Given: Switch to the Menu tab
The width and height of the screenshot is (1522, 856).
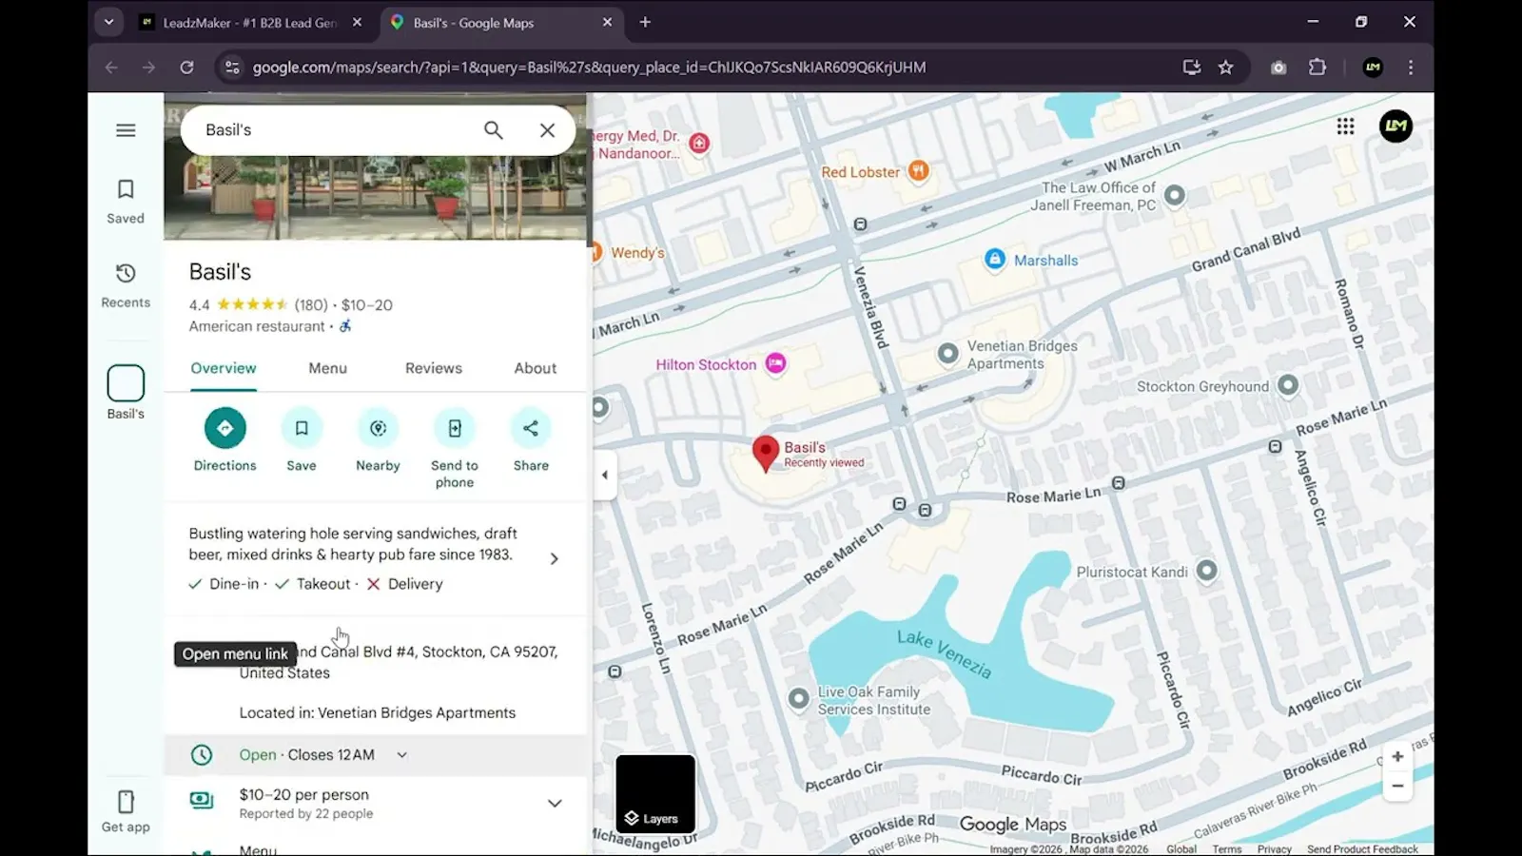Looking at the screenshot, I should tap(327, 369).
